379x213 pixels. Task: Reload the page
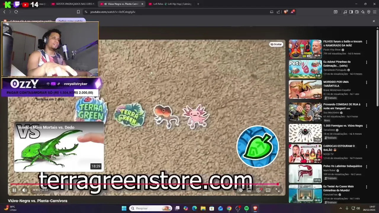click(16, 12)
